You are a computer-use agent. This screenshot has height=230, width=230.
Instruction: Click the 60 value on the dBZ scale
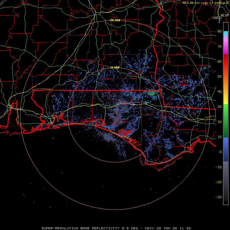point(220,61)
